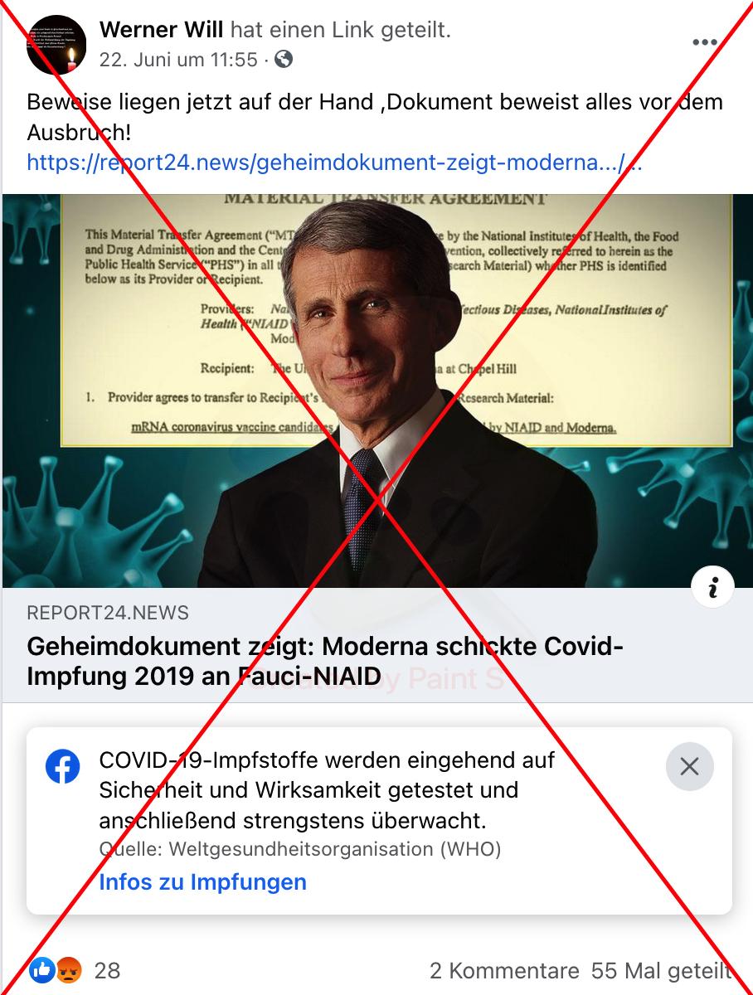This screenshot has width=753, height=995.
Task: Open Werner Will's profile name link
Action: tap(161, 31)
